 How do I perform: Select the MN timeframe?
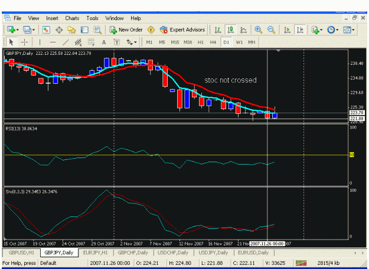252,42
